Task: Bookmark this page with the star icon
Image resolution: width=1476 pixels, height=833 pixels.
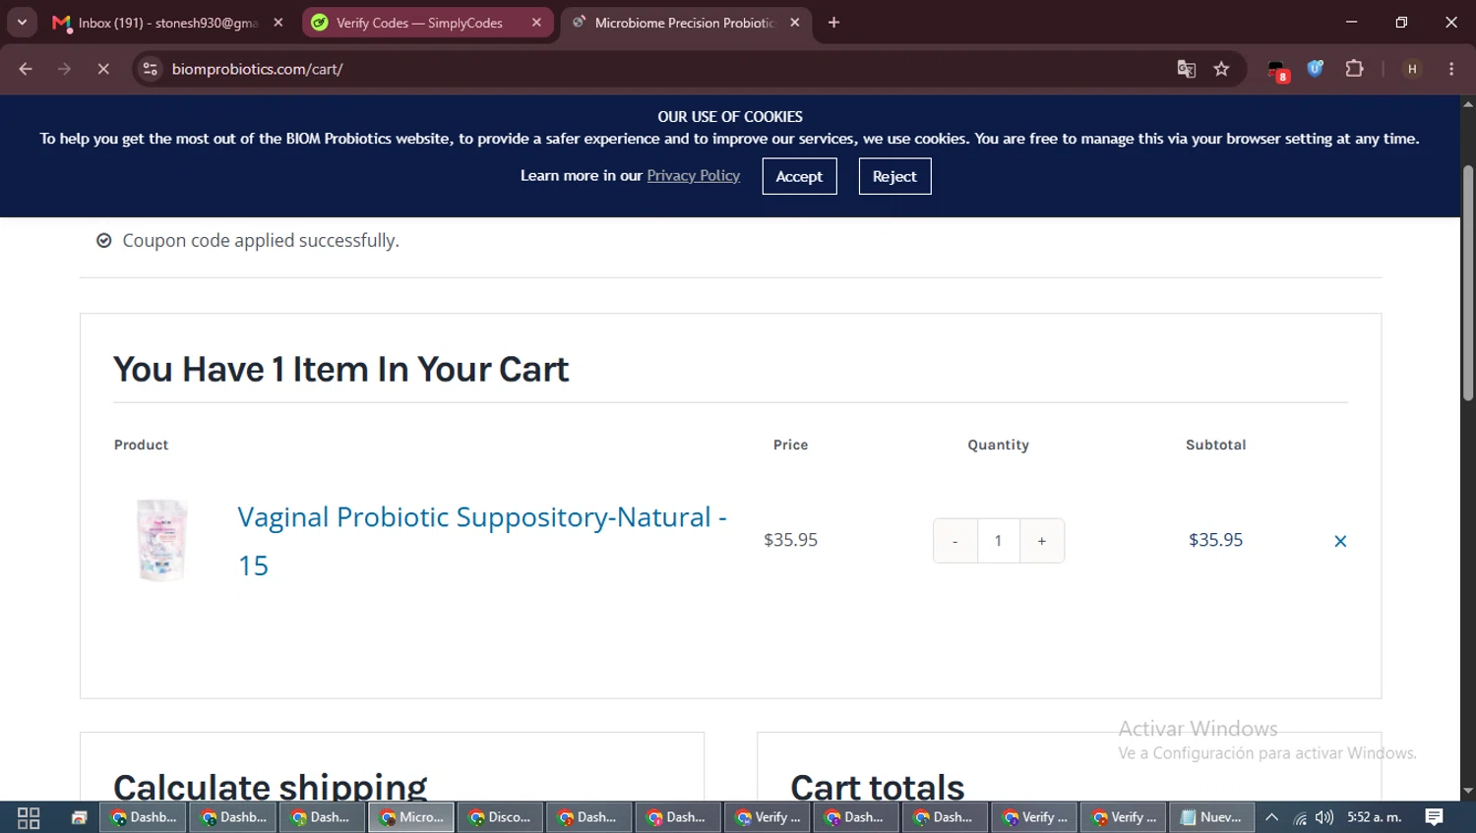Action: [x=1222, y=69]
